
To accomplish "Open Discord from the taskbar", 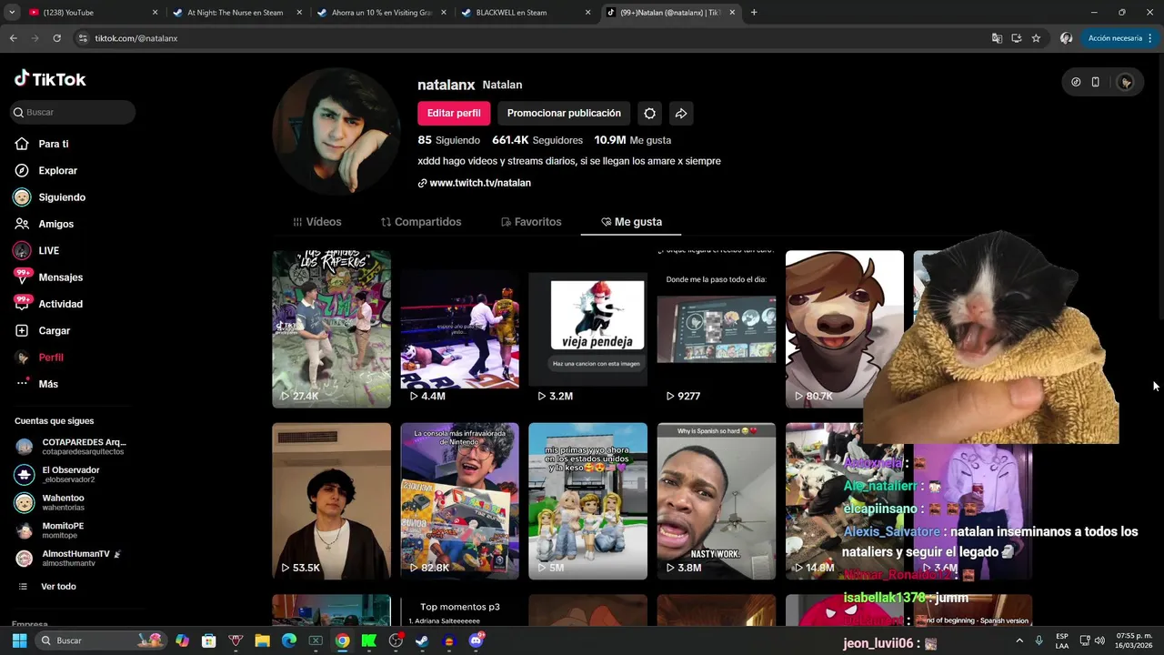I will pyautogui.click(x=476, y=640).
